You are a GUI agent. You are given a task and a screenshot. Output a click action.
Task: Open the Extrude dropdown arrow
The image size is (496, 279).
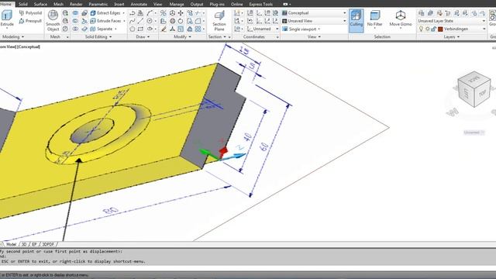click(7, 29)
